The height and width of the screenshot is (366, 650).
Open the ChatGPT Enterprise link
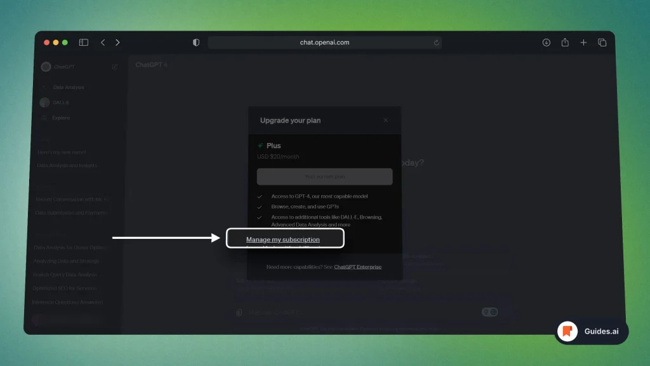[x=358, y=267]
